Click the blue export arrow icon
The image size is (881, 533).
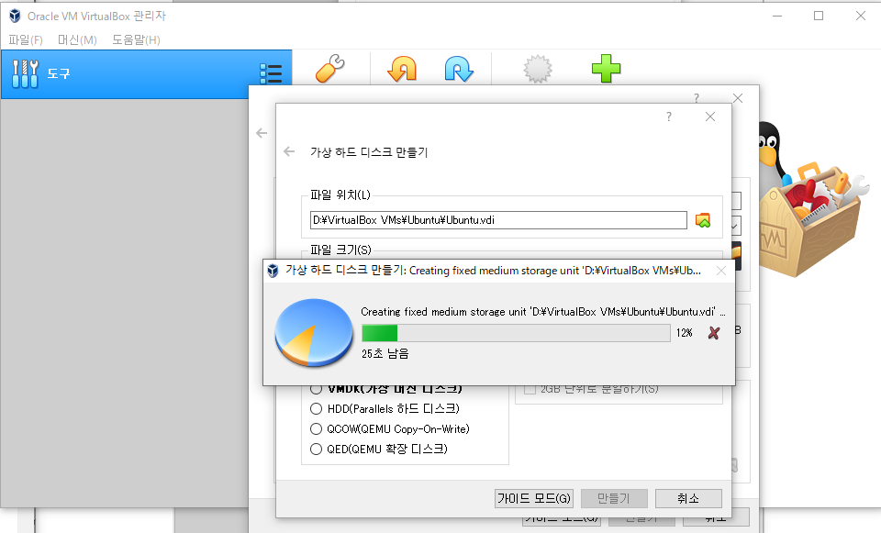pyautogui.click(x=459, y=69)
